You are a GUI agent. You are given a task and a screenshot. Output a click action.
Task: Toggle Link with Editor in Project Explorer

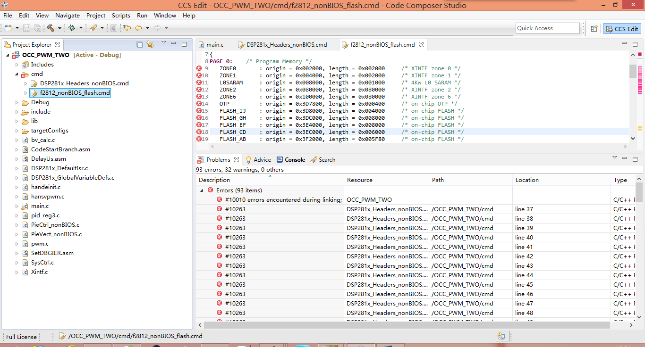point(150,43)
